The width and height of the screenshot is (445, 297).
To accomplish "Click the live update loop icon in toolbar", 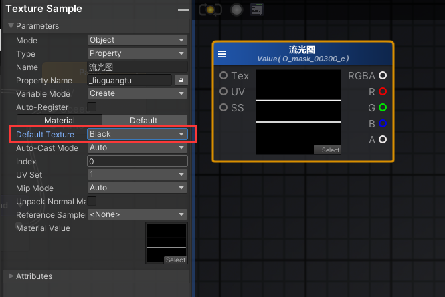I will click(210, 9).
